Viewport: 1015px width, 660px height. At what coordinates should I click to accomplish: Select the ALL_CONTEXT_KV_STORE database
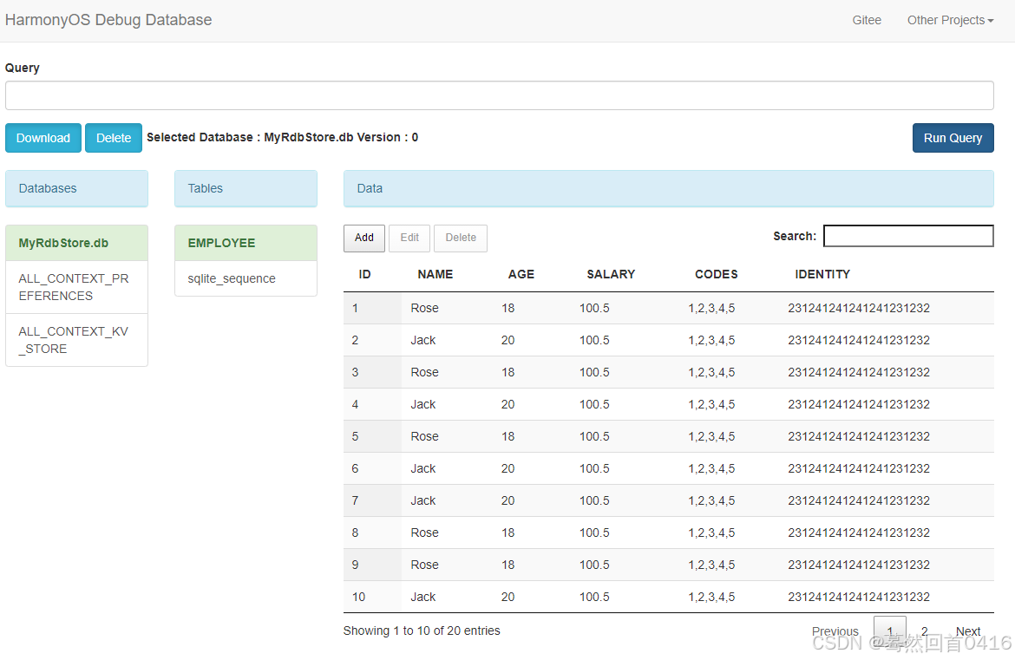tap(76, 340)
